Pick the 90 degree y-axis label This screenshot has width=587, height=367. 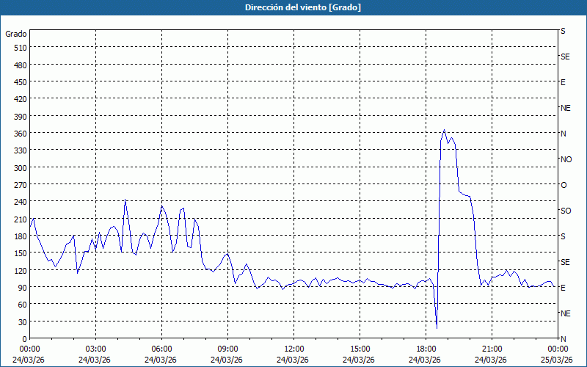(20, 288)
